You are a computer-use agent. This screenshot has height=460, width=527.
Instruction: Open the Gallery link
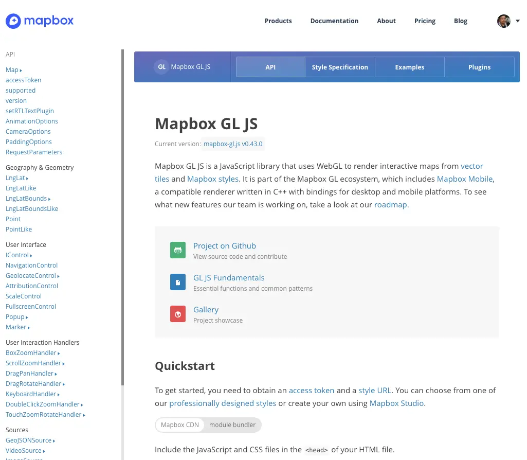pyautogui.click(x=206, y=310)
